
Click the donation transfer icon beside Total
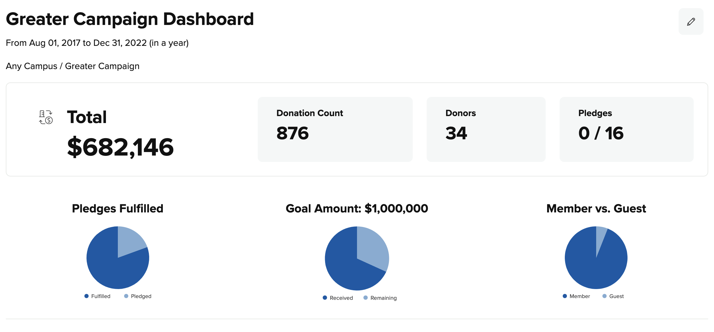click(x=46, y=117)
